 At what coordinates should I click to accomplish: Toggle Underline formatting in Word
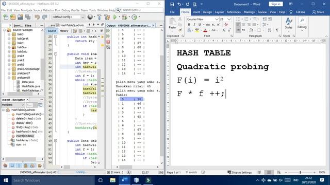200,25
